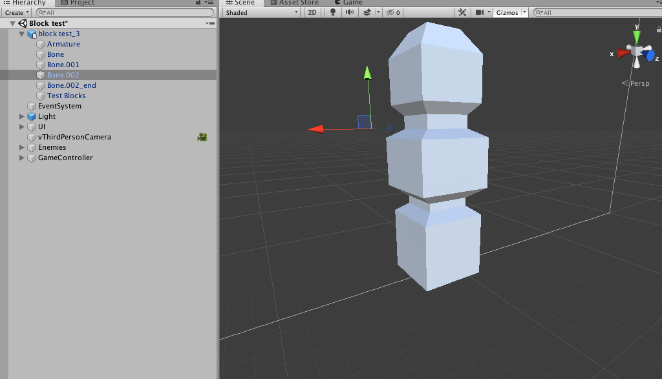Click the vThirdPersonCamera camera icon in Hierarchy
This screenshot has height=379, width=662.
pos(202,137)
